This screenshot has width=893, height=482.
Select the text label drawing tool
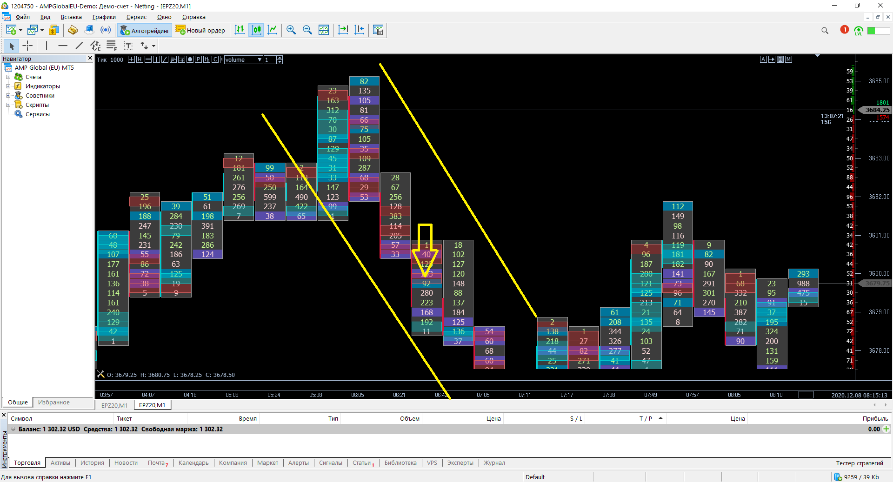pyautogui.click(x=128, y=46)
